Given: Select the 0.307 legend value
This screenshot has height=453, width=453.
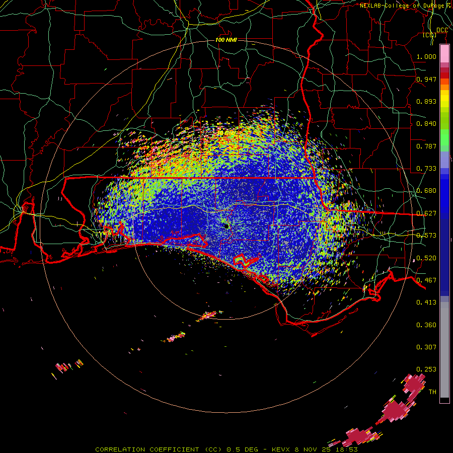Looking at the screenshot, I should [x=426, y=347].
